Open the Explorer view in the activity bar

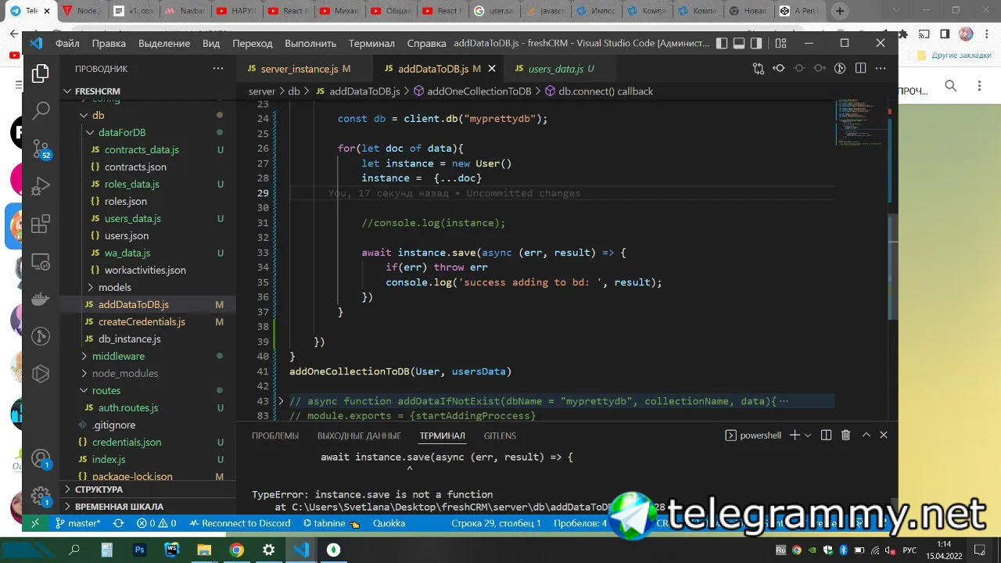[41, 74]
